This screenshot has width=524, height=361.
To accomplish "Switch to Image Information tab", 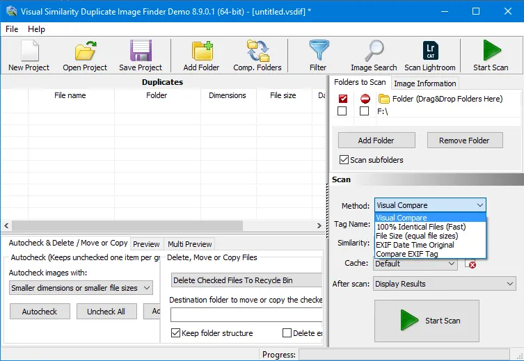I will click(x=424, y=83).
